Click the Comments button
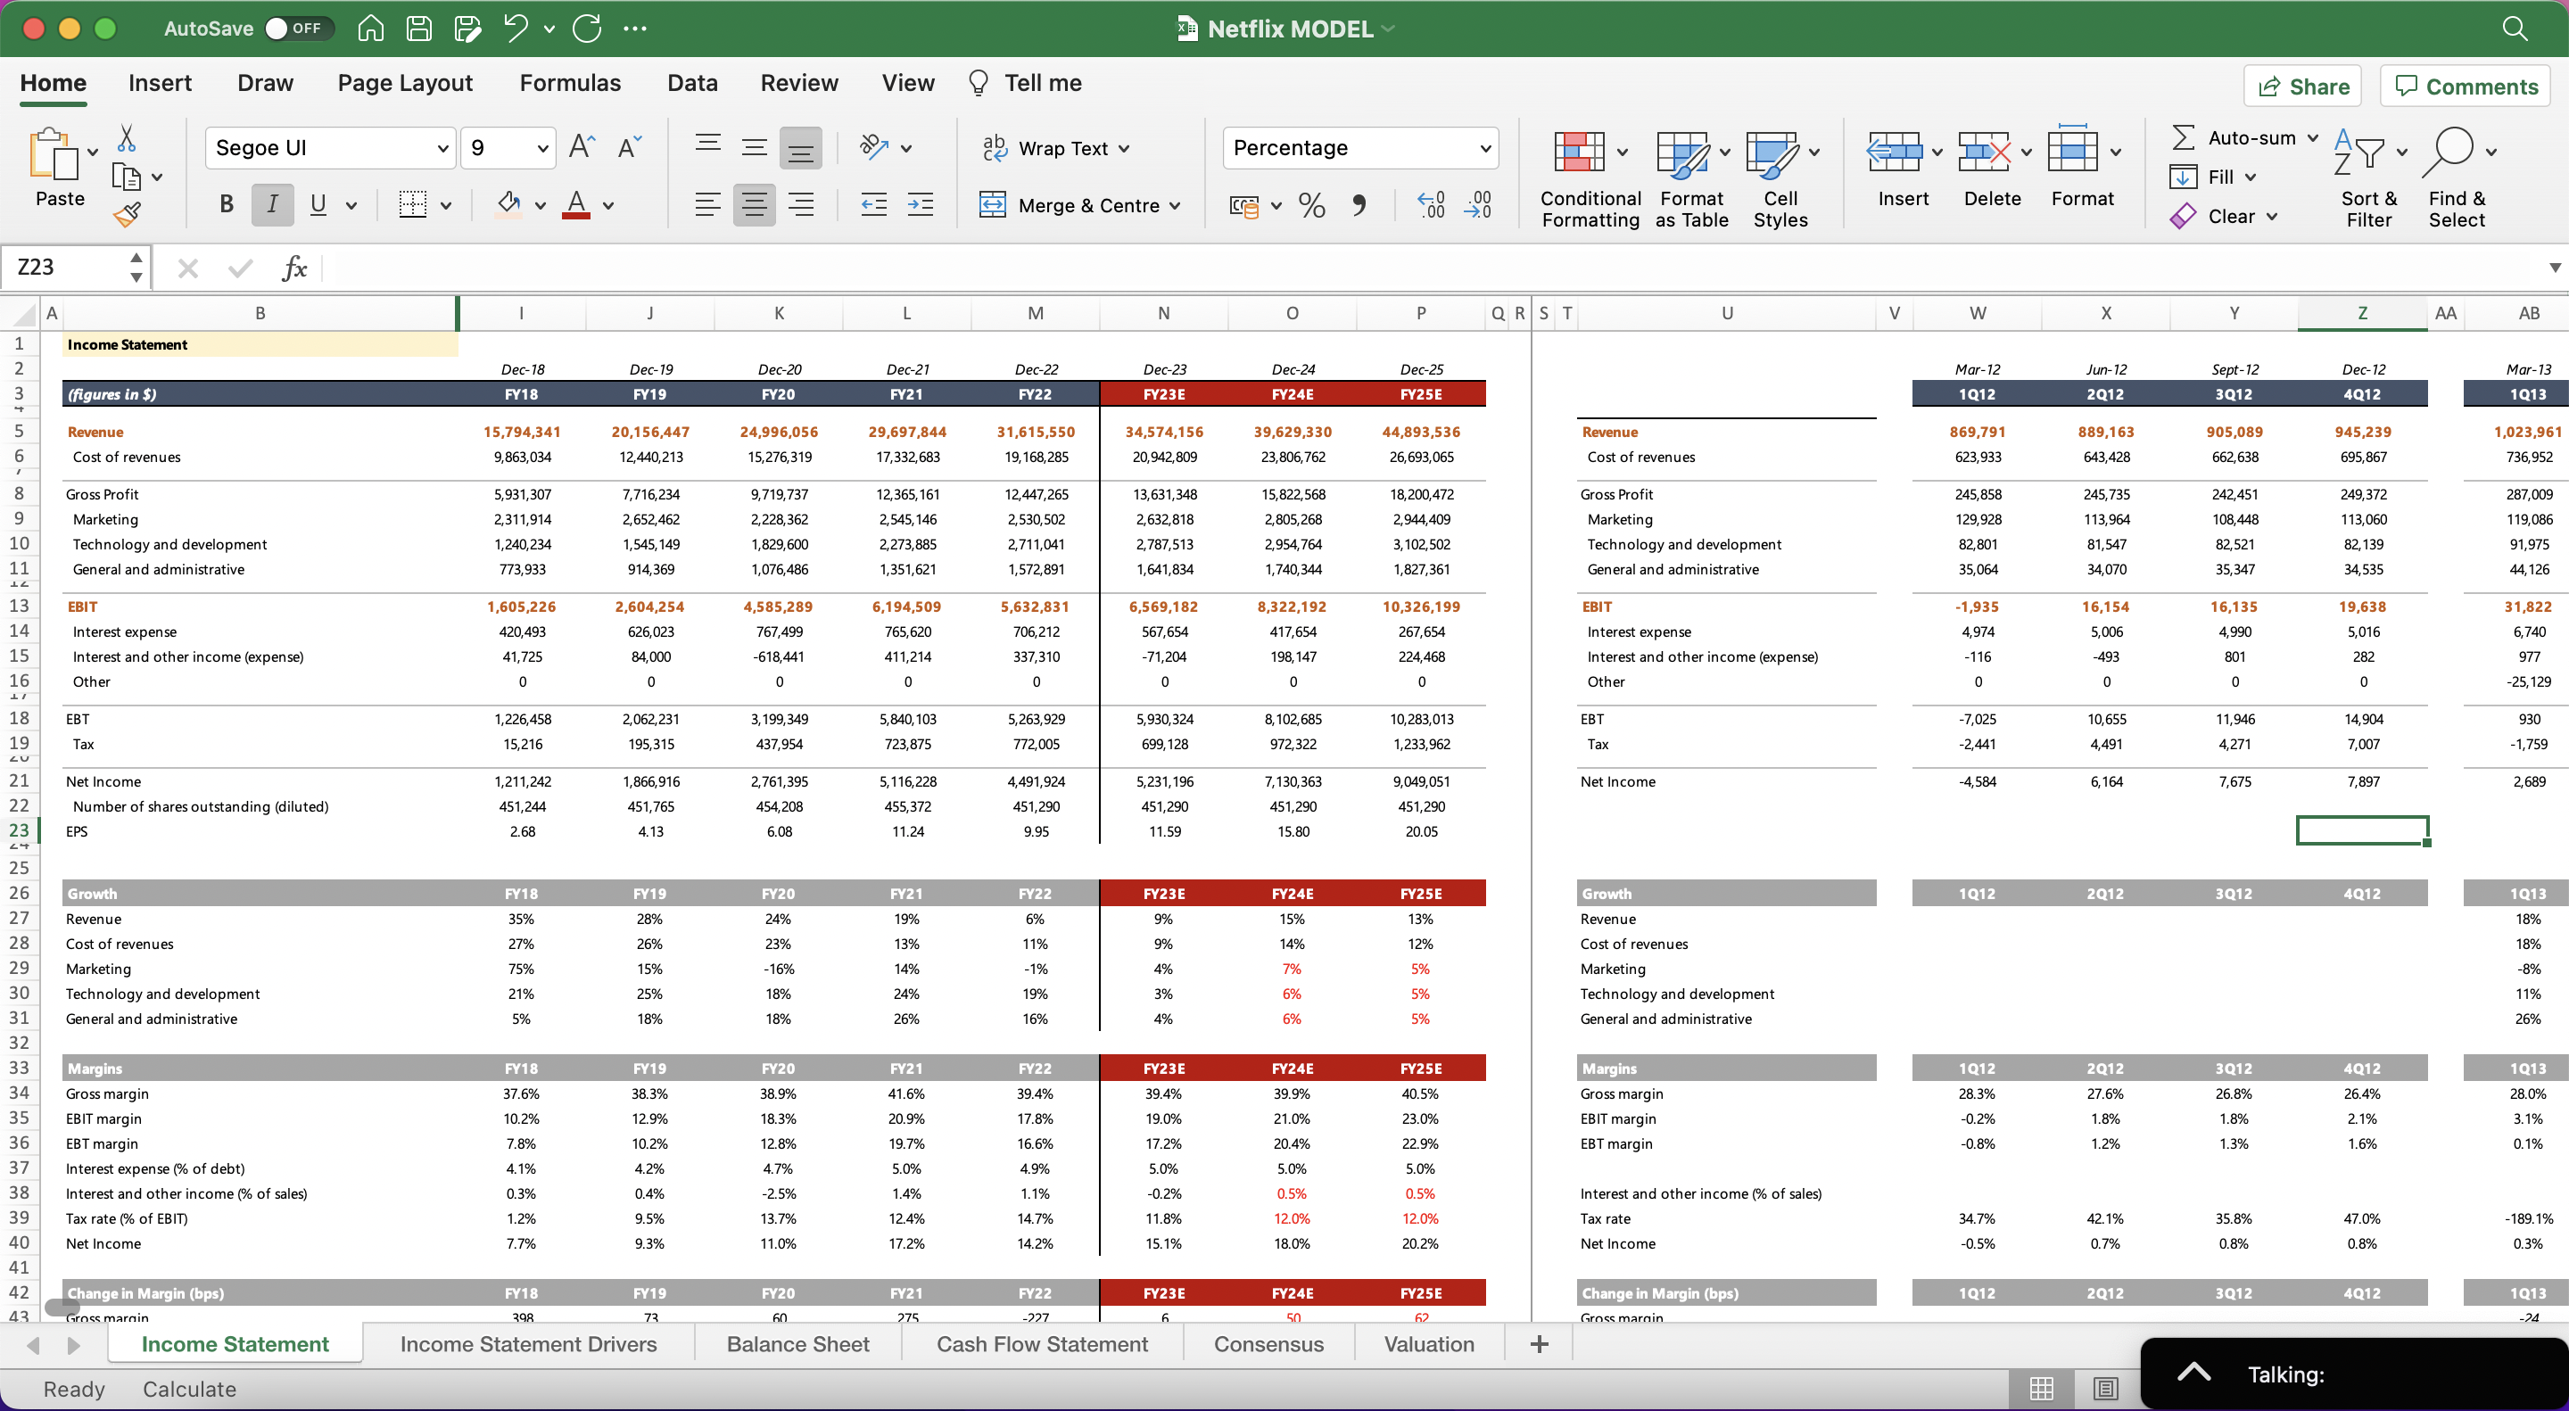The height and width of the screenshot is (1411, 2569). pyautogui.click(x=2466, y=86)
